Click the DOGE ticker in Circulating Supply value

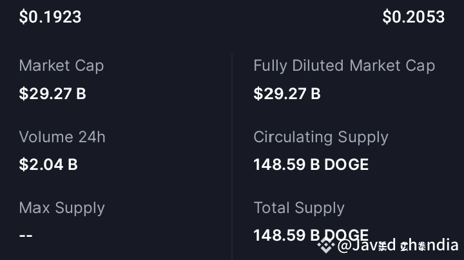[x=346, y=165]
